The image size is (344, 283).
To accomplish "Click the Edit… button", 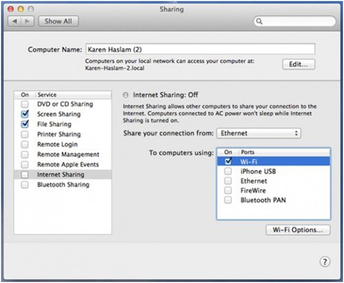I will tap(298, 64).
